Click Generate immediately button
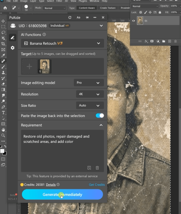Image resolution: width=181 pixels, height=214 pixels. tap(62, 195)
